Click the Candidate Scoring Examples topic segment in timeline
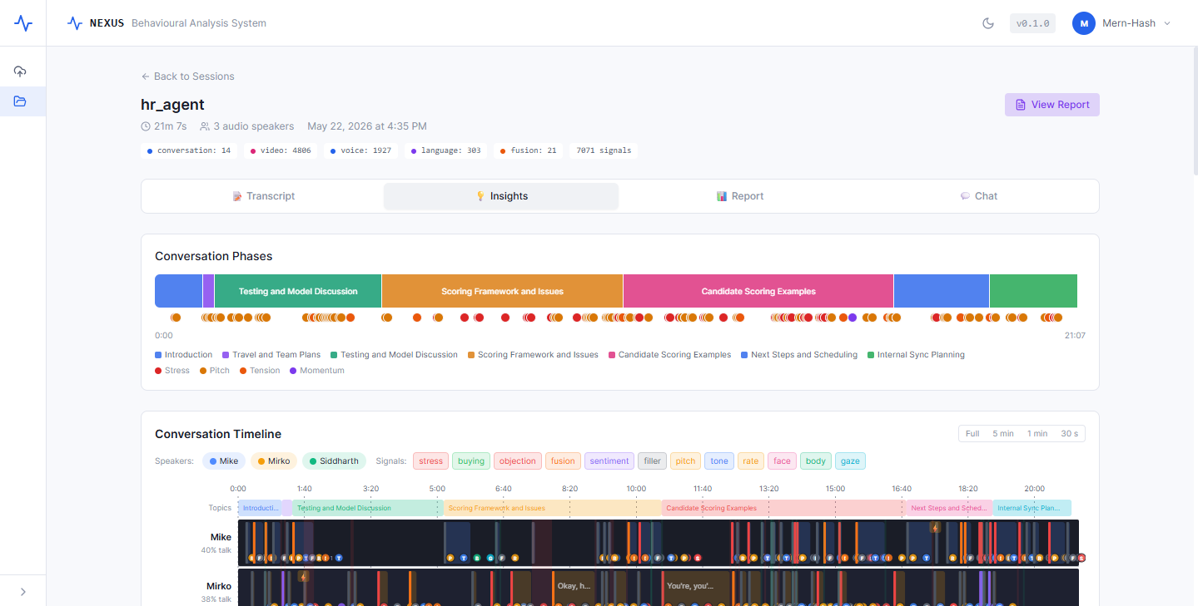 (x=783, y=508)
